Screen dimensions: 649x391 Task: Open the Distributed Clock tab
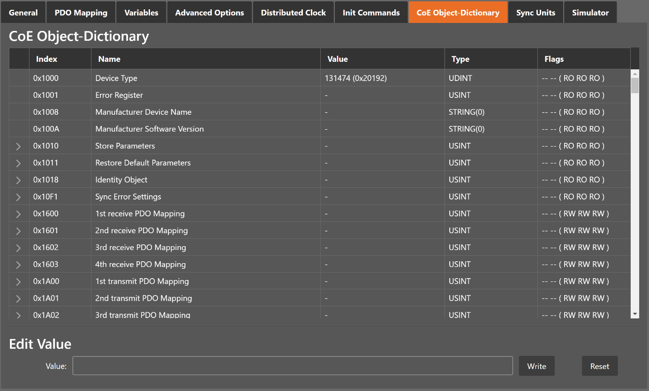tap(293, 13)
